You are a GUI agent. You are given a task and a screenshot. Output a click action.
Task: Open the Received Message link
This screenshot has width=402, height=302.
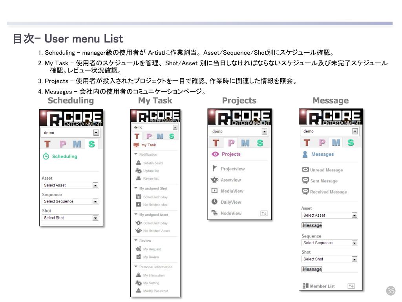pos(329,192)
